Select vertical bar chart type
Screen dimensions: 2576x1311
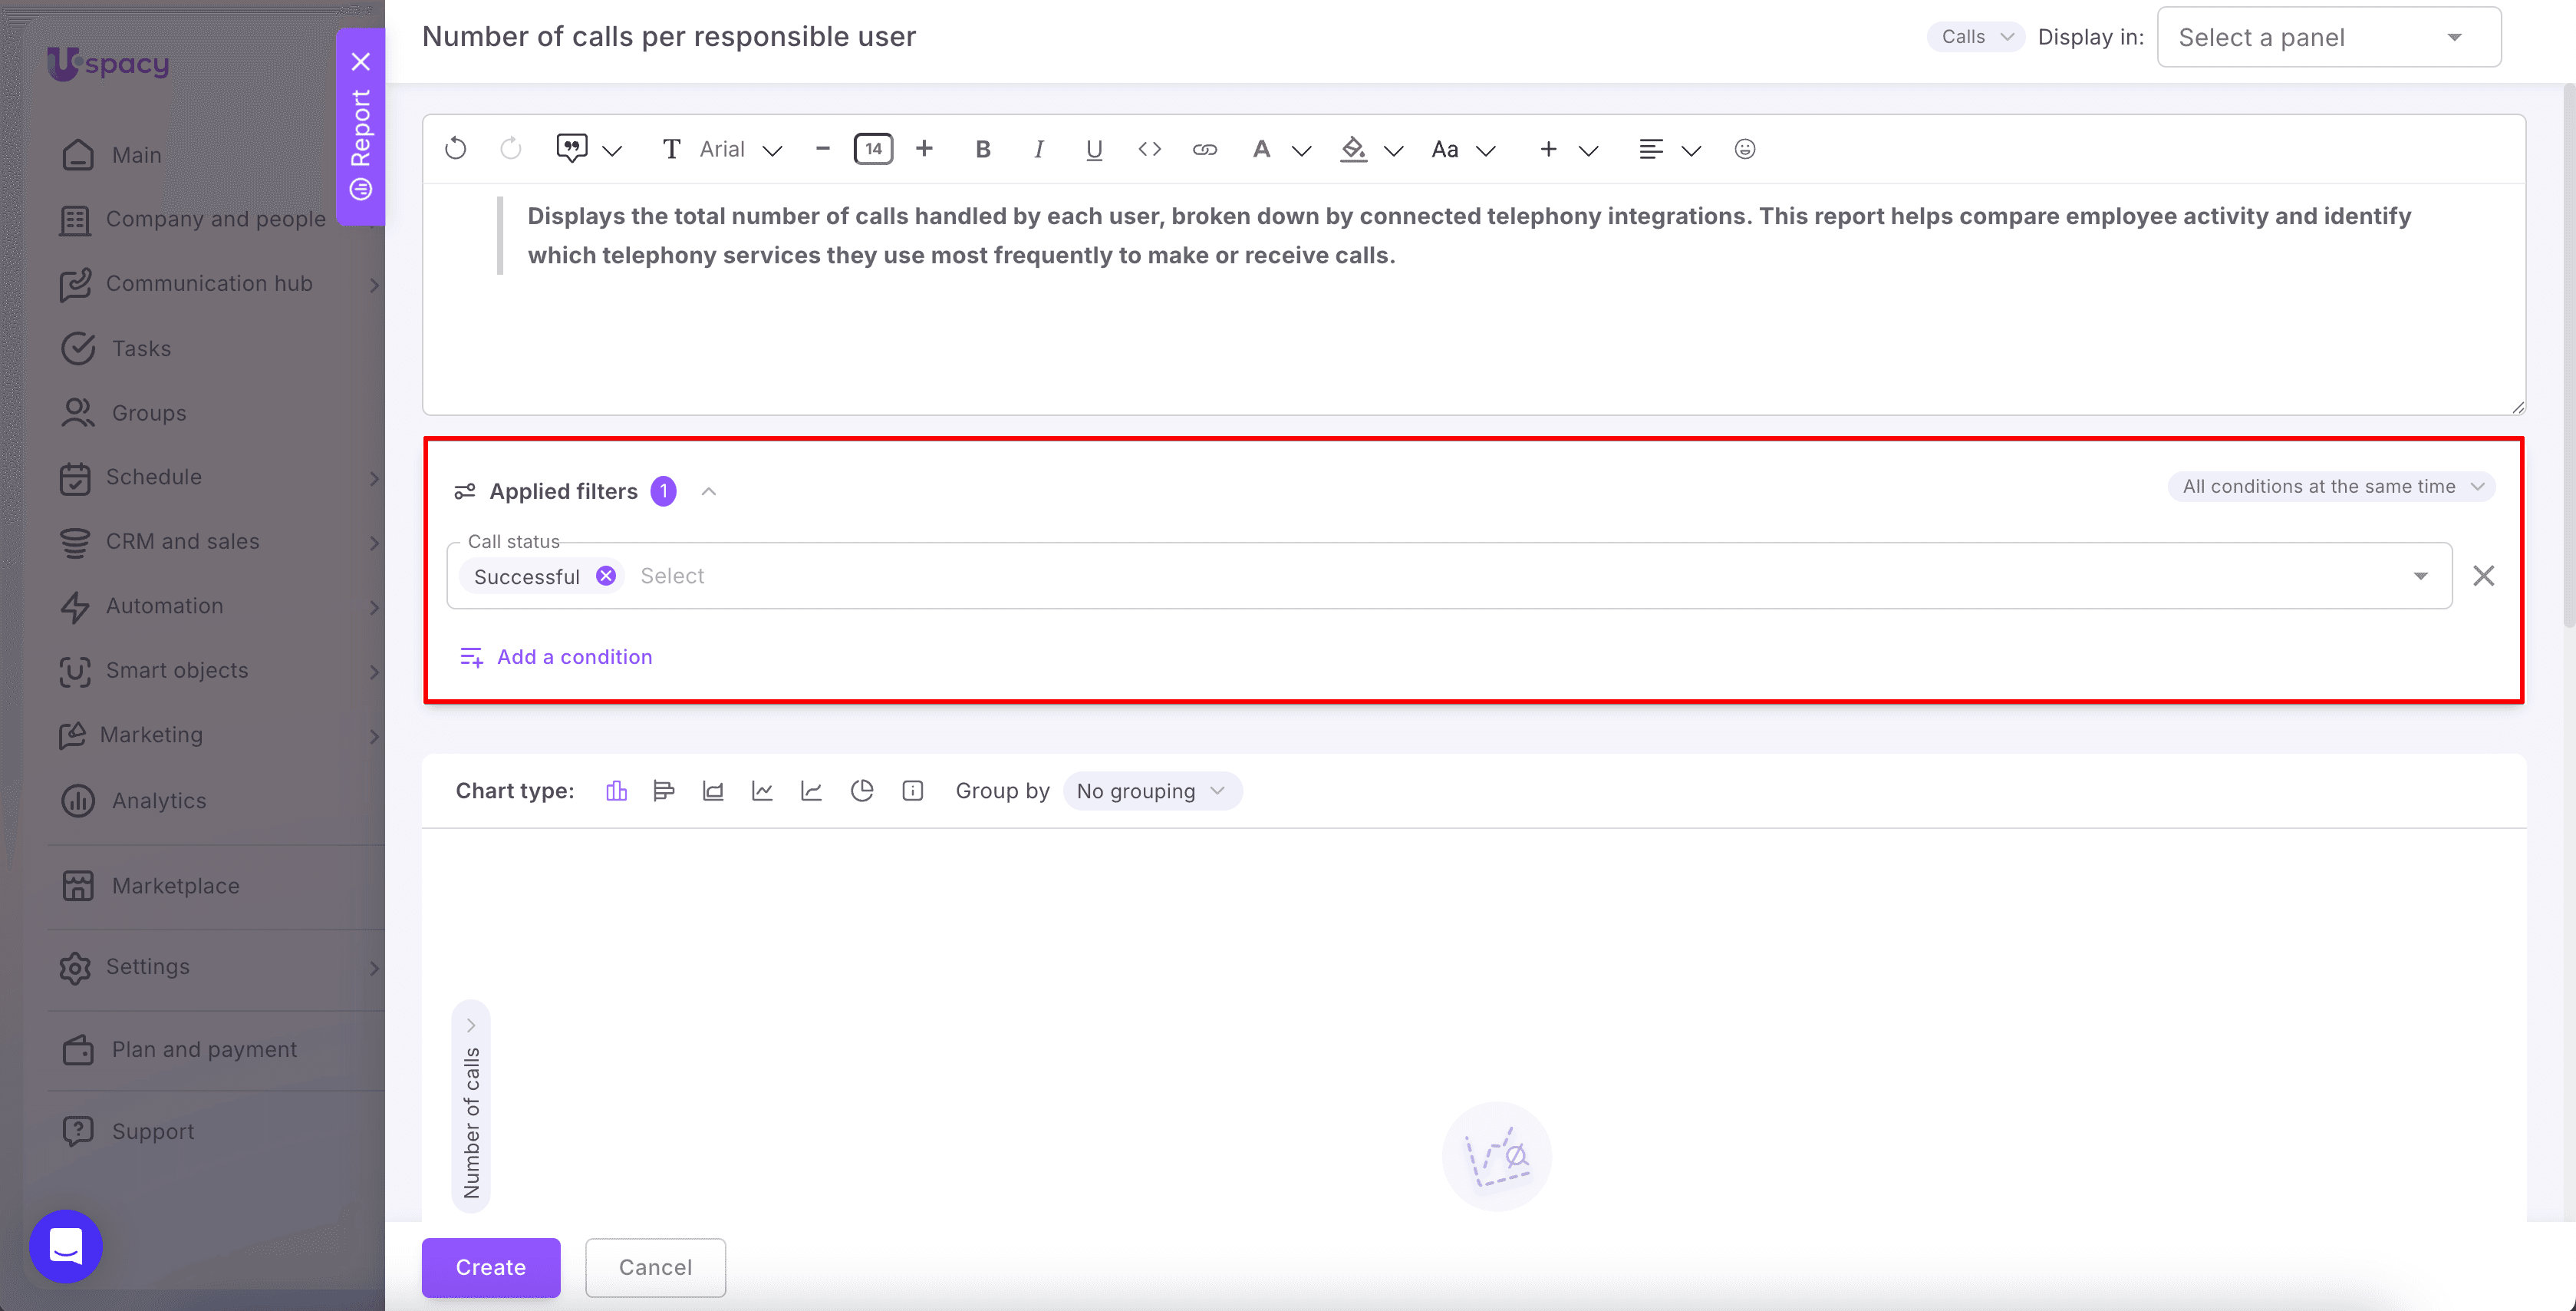pyautogui.click(x=616, y=791)
